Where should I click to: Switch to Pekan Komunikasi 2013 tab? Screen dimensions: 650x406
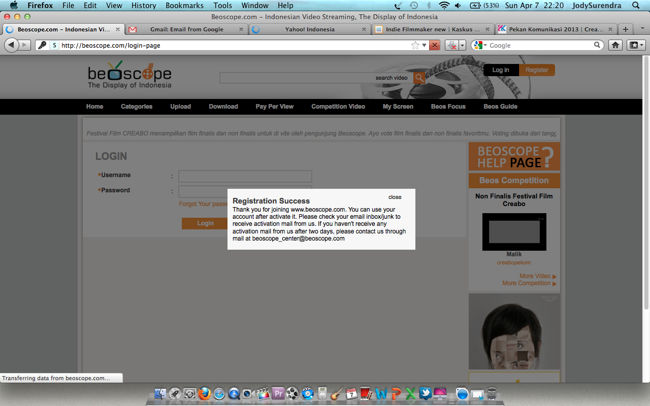pyautogui.click(x=556, y=29)
